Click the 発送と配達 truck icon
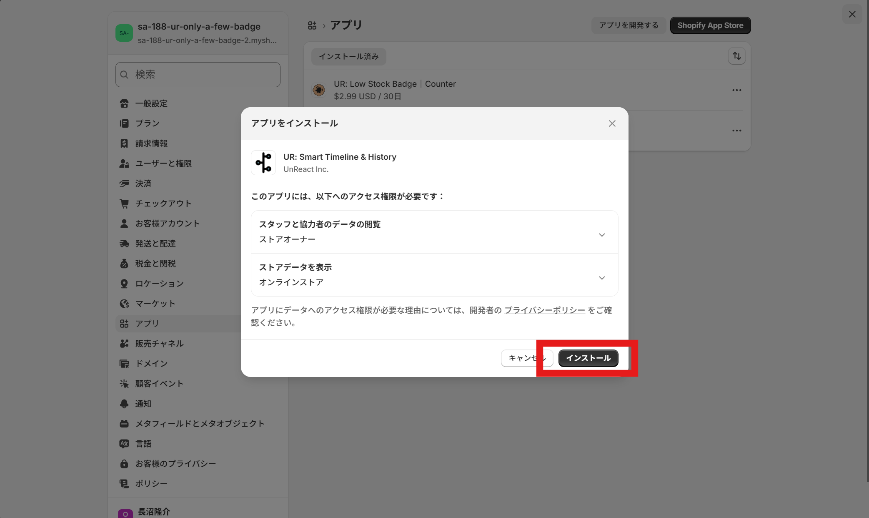This screenshot has height=518, width=869. point(124,244)
